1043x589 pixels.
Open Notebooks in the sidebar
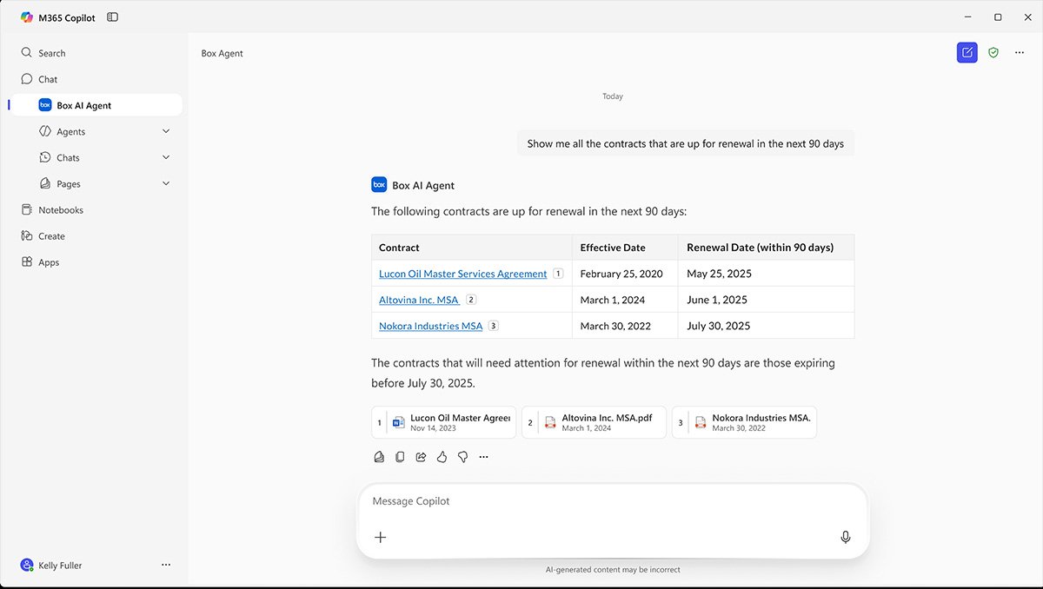(60, 210)
